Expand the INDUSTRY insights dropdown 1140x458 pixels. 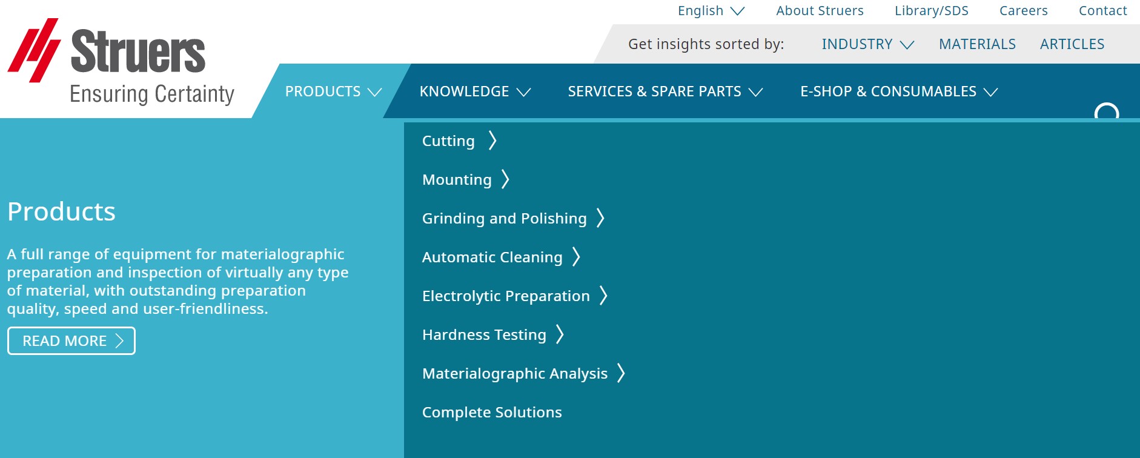(x=867, y=44)
